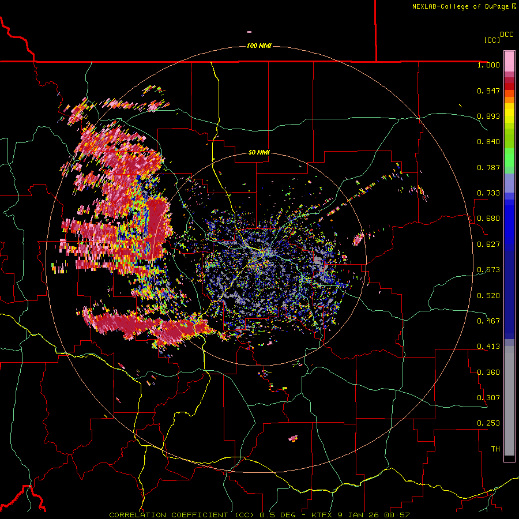
Task: Click the 100 NMI range ring label
Action: click(259, 46)
